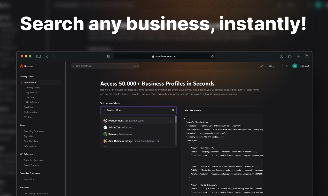Click the search results dropdown scrollbar

tap(176, 119)
